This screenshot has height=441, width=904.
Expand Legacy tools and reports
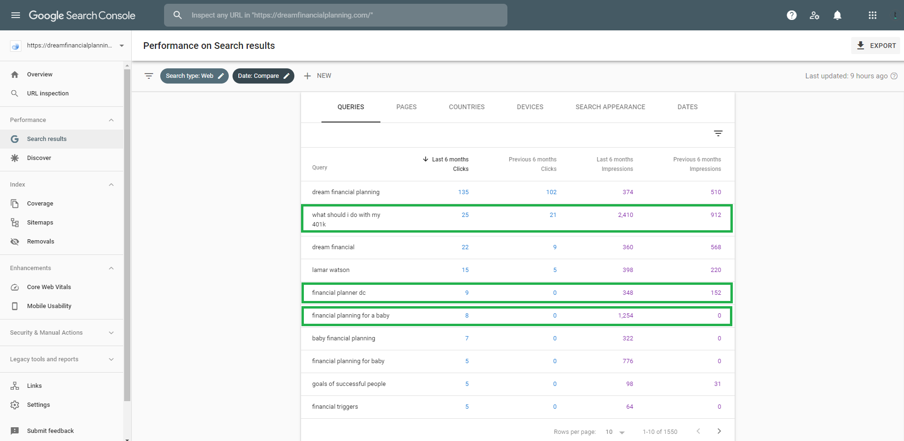(x=111, y=359)
